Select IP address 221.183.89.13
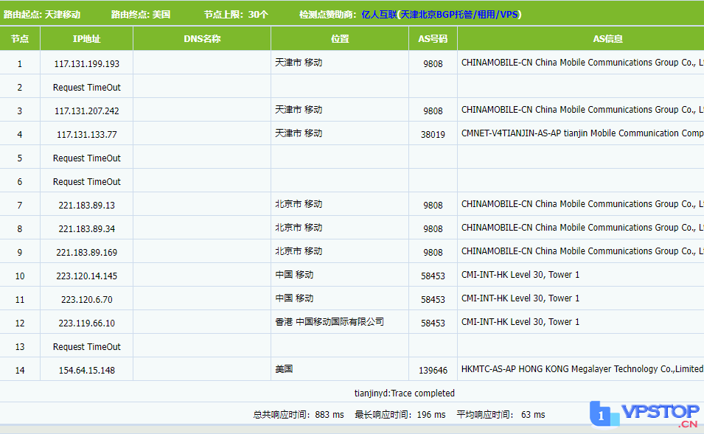 [x=87, y=205]
